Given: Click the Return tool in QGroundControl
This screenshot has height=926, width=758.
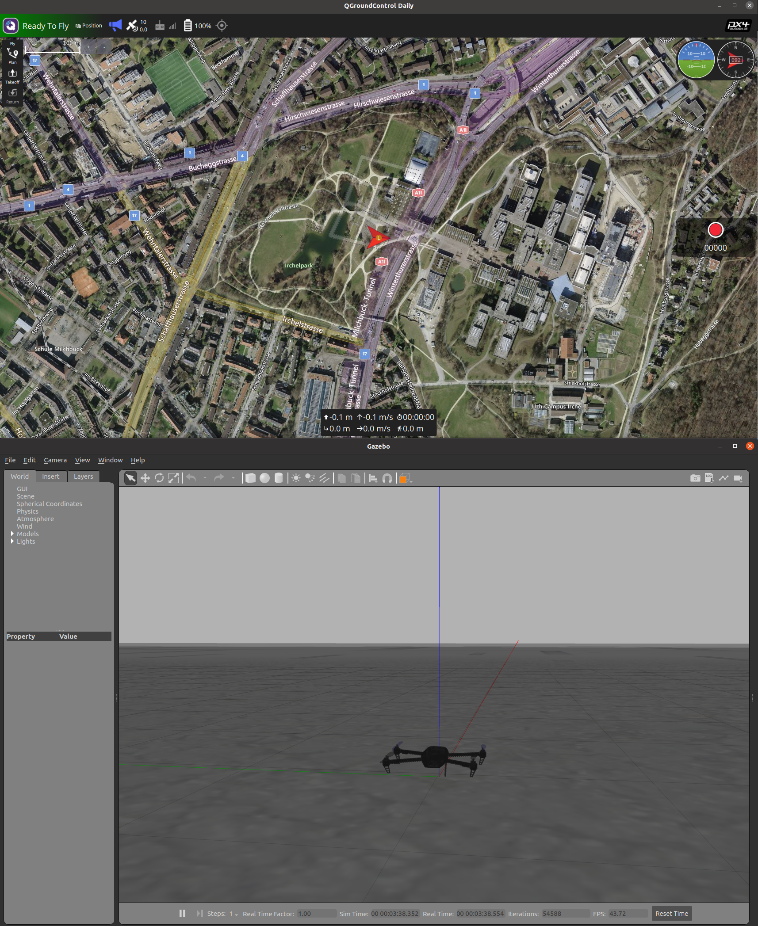Looking at the screenshot, I should pyautogui.click(x=12, y=95).
